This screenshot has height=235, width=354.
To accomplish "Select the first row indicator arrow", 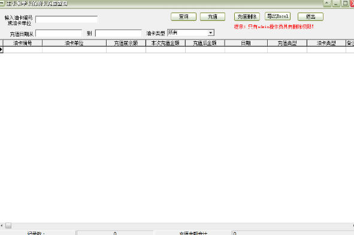I will tap(1, 50).
